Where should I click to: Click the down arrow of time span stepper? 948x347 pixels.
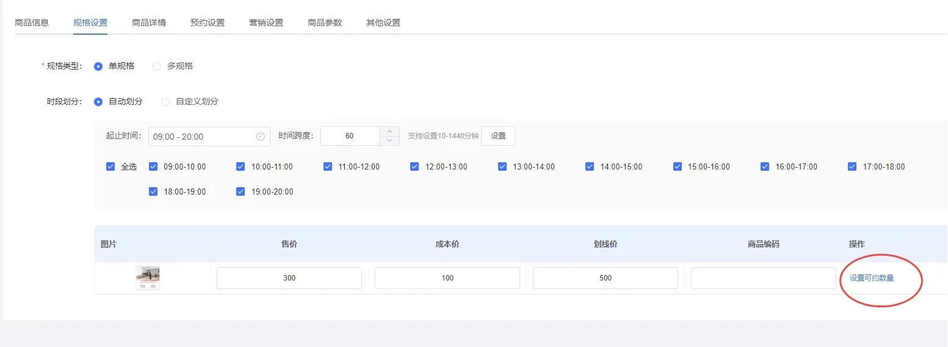point(389,141)
